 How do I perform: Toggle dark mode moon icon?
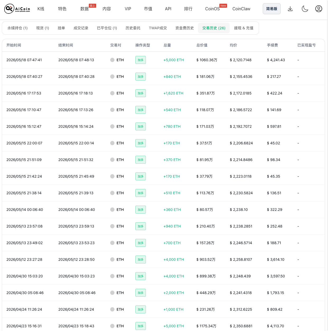tap(305, 9)
